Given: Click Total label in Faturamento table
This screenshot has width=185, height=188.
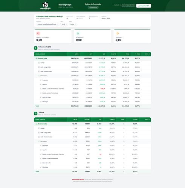Looking at the screenshot, I should coord(37,106).
